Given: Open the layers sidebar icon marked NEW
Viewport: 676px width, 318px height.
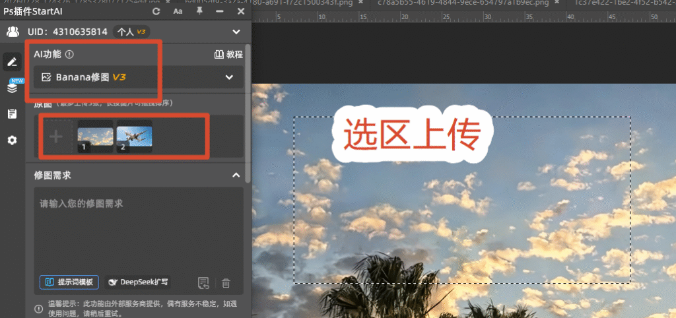Looking at the screenshot, I should click(13, 88).
